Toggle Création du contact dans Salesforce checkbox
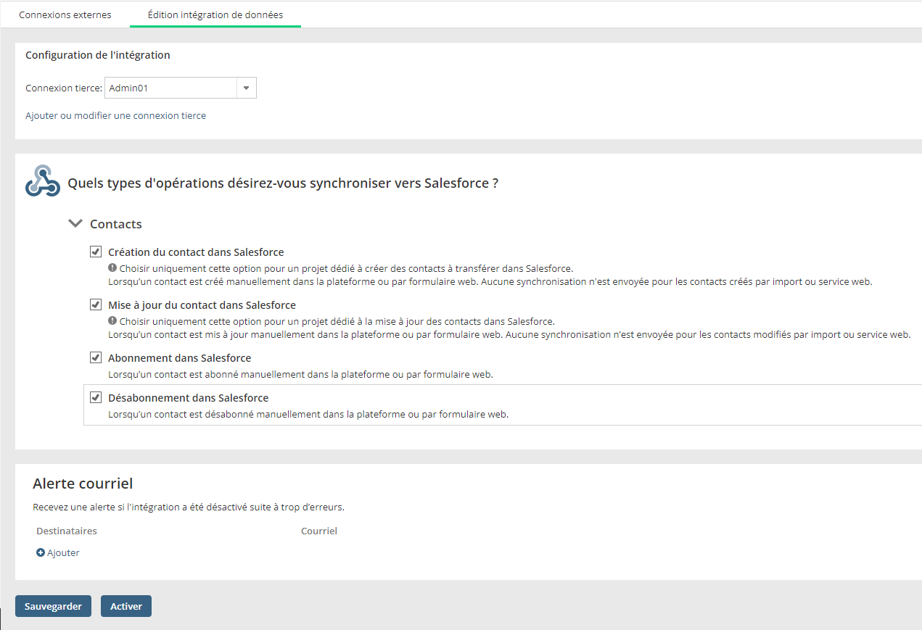 point(95,252)
